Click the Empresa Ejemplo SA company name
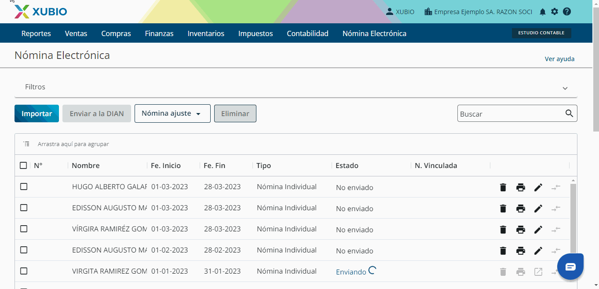Image resolution: width=599 pixels, height=289 pixels. coord(483,12)
